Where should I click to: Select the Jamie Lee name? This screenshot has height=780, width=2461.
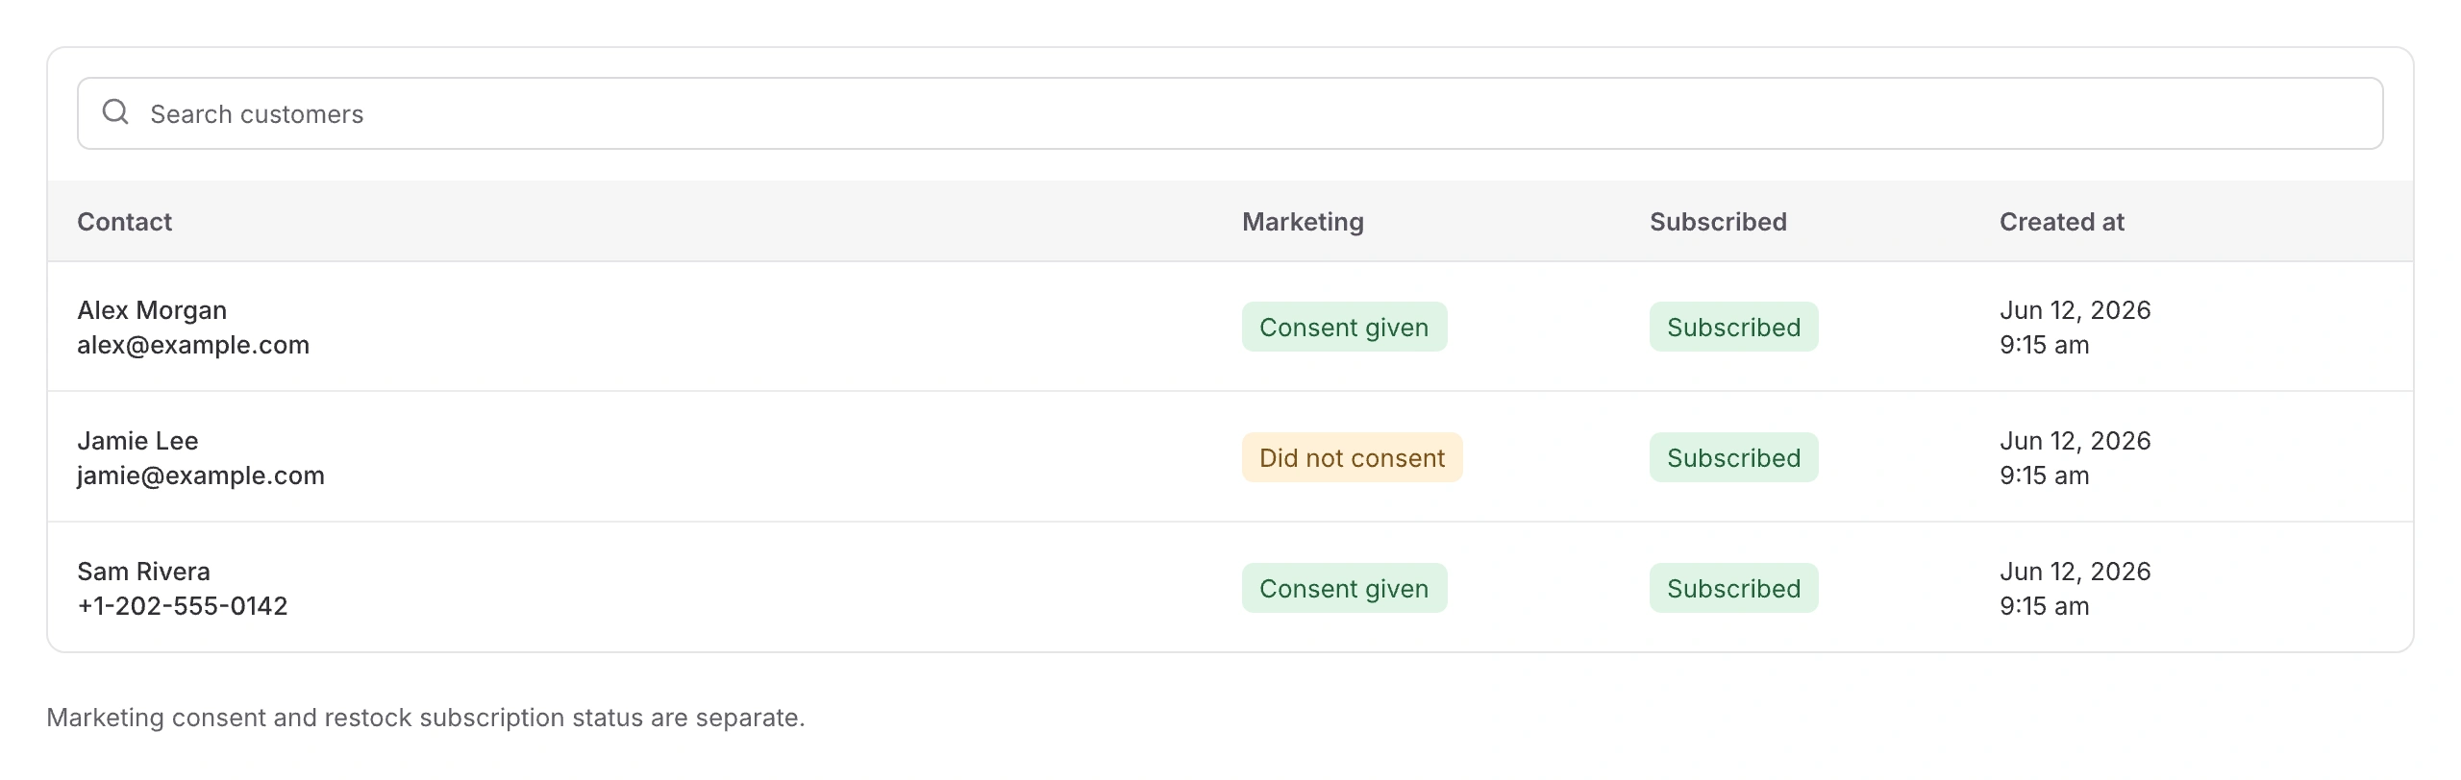[x=137, y=441]
